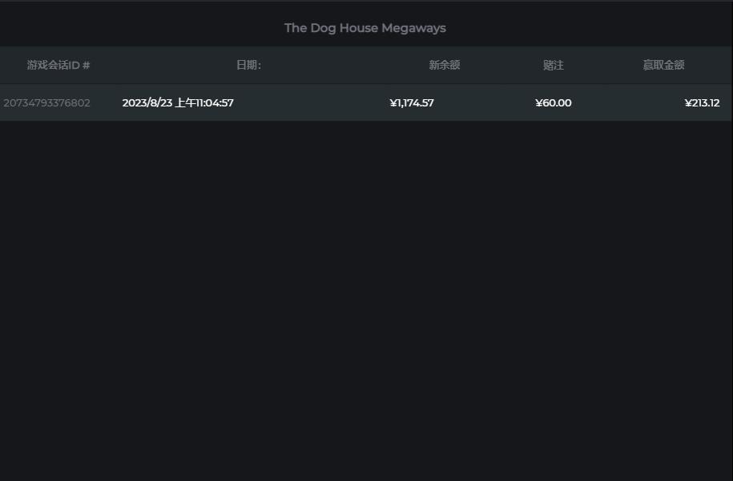This screenshot has height=481, width=733.
Task: Click the word "Megaways" in the title
Action: click(413, 28)
